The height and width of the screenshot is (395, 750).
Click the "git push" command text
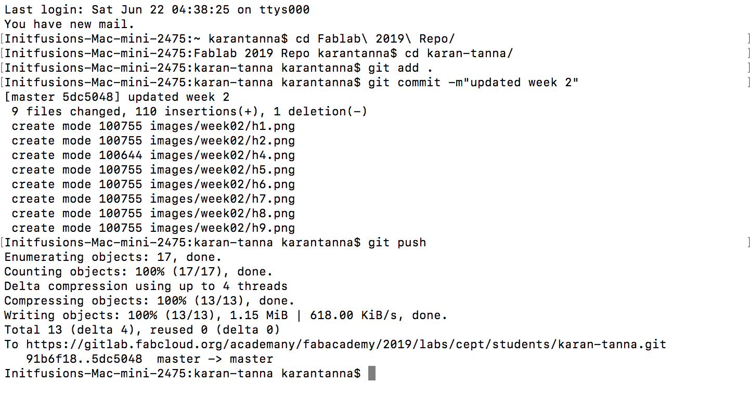coord(397,242)
